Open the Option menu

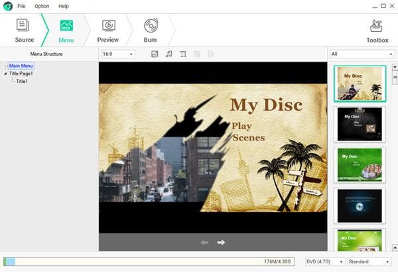[42, 6]
